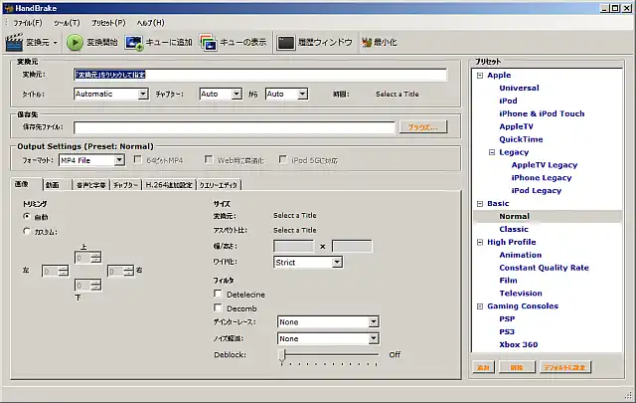The height and width of the screenshot is (403, 636).
Task: Click the green Start encode play icon
Action: point(75,42)
